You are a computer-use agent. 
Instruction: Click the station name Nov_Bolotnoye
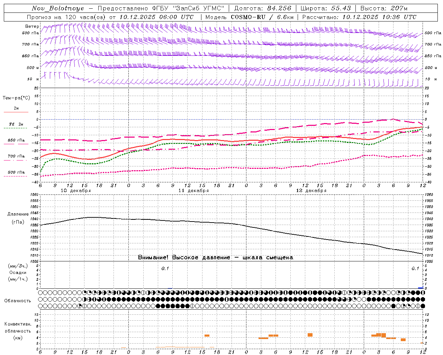(58, 8)
